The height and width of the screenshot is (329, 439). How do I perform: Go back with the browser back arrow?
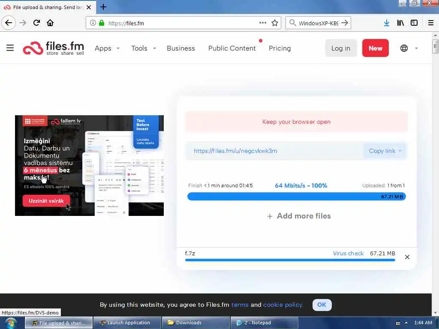click(9, 23)
